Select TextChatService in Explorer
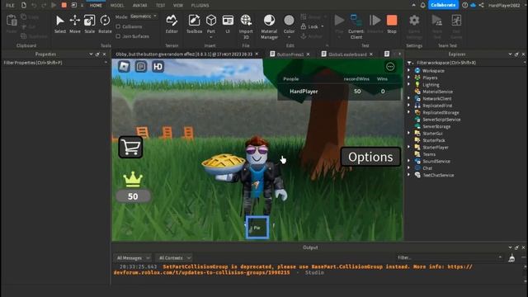 click(x=438, y=175)
